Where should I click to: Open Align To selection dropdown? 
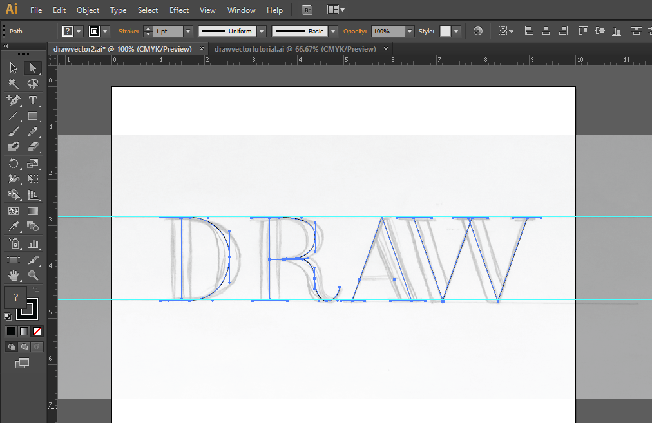click(506, 31)
